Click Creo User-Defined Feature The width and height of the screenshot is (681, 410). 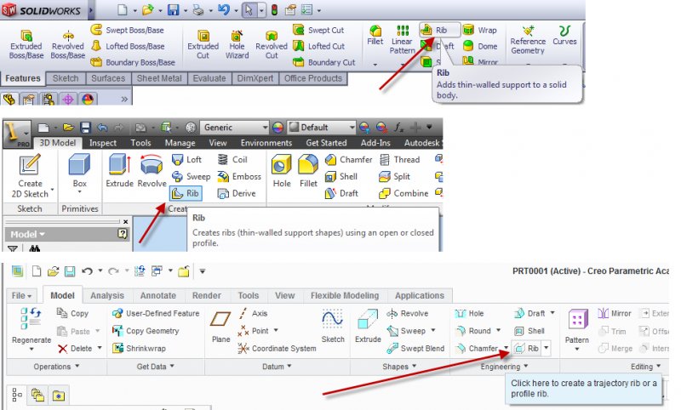coord(156,313)
